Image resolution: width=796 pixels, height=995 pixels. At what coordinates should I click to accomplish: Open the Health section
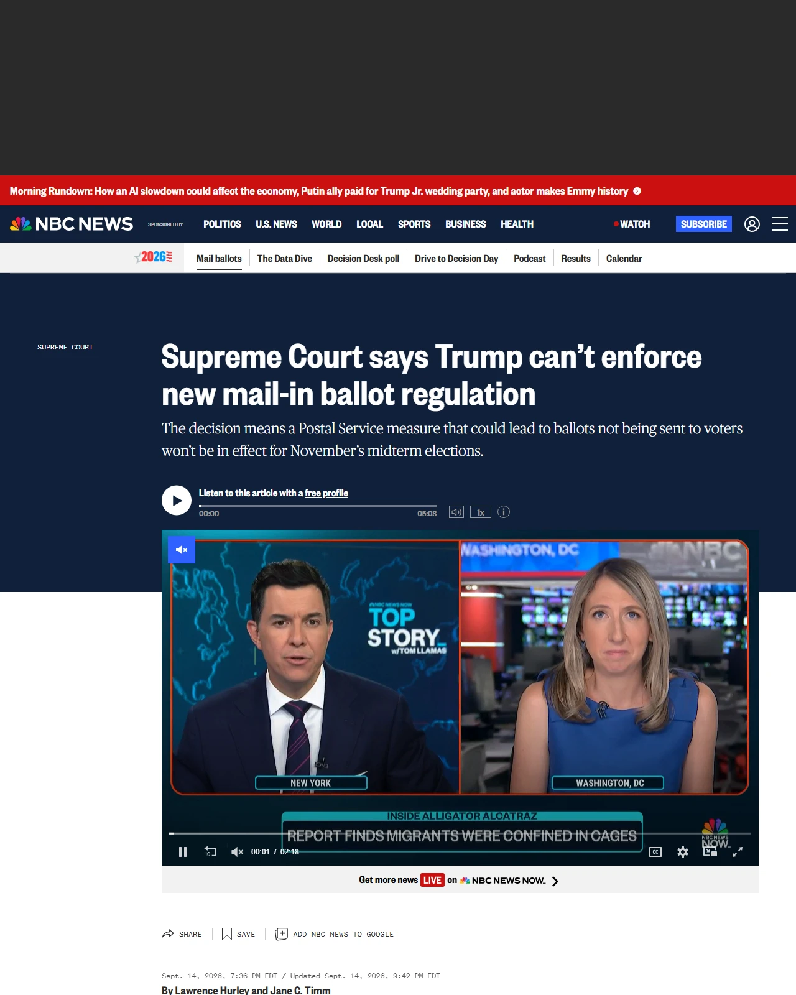517,224
